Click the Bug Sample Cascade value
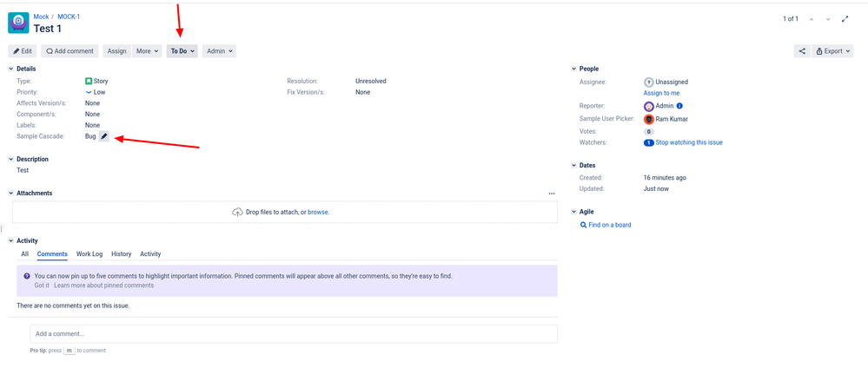The width and height of the screenshot is (868, 388). [90, 136]
